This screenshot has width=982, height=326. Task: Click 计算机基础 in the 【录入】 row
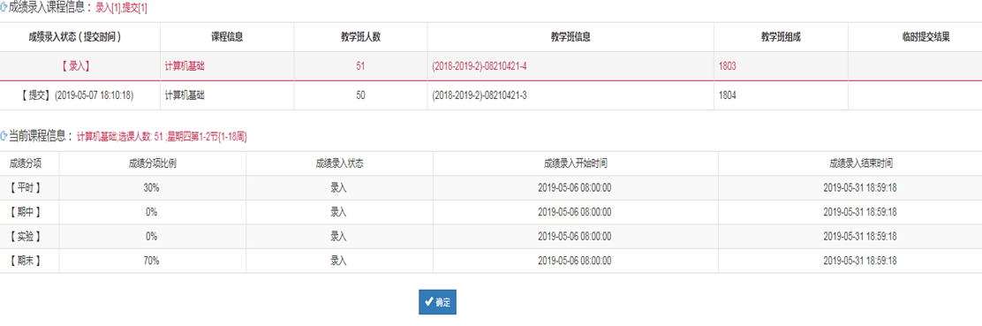pos(184,66)
